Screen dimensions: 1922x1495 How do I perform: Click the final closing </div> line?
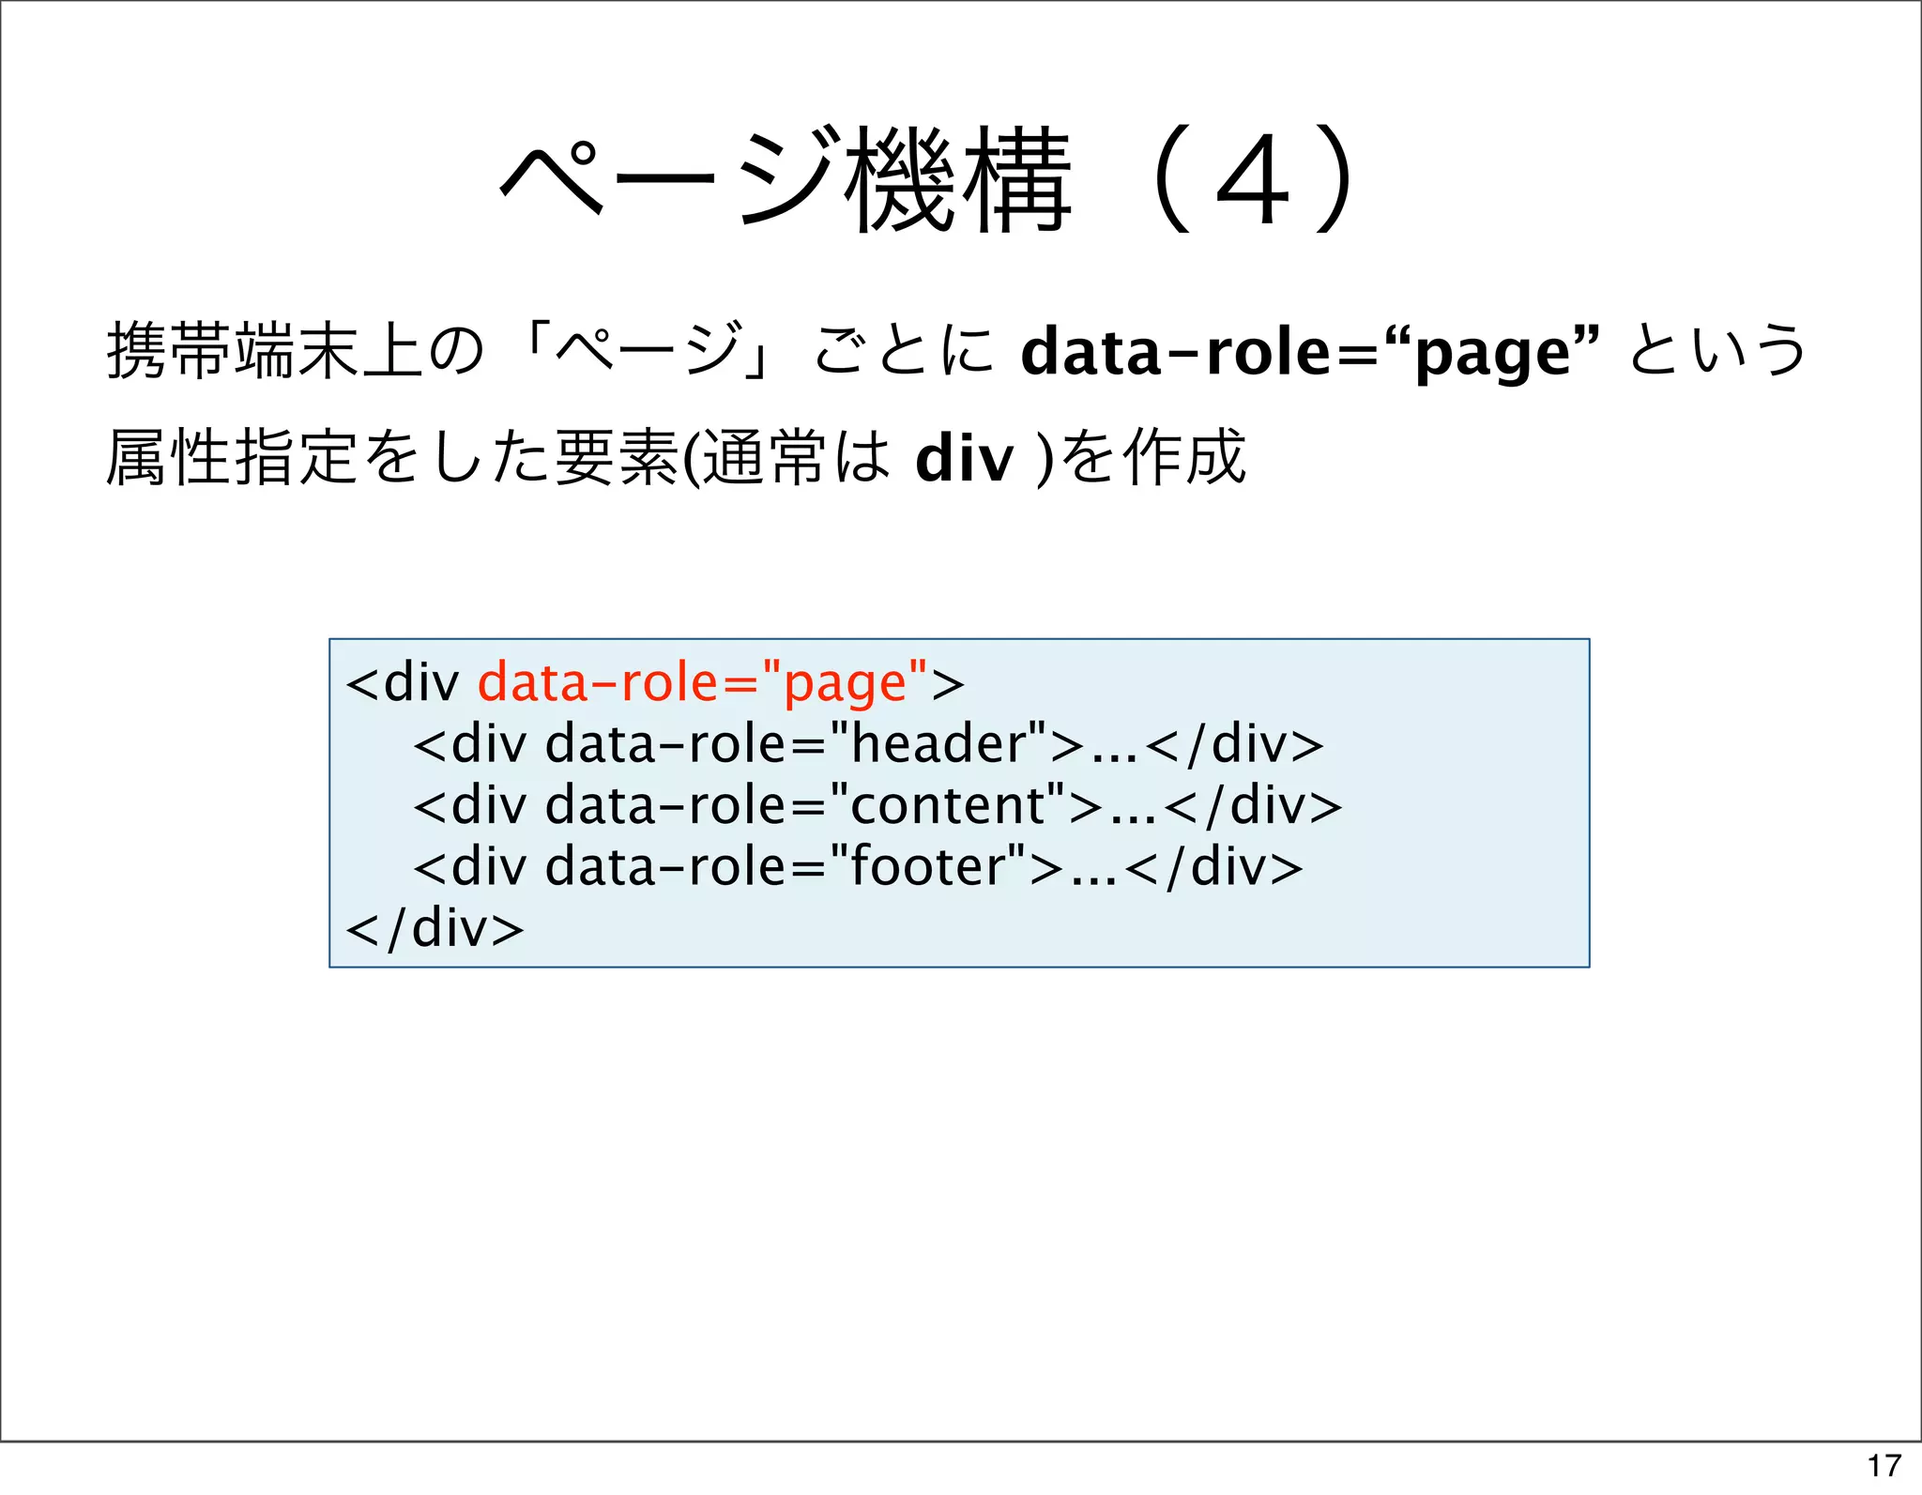tap(435, 928)
